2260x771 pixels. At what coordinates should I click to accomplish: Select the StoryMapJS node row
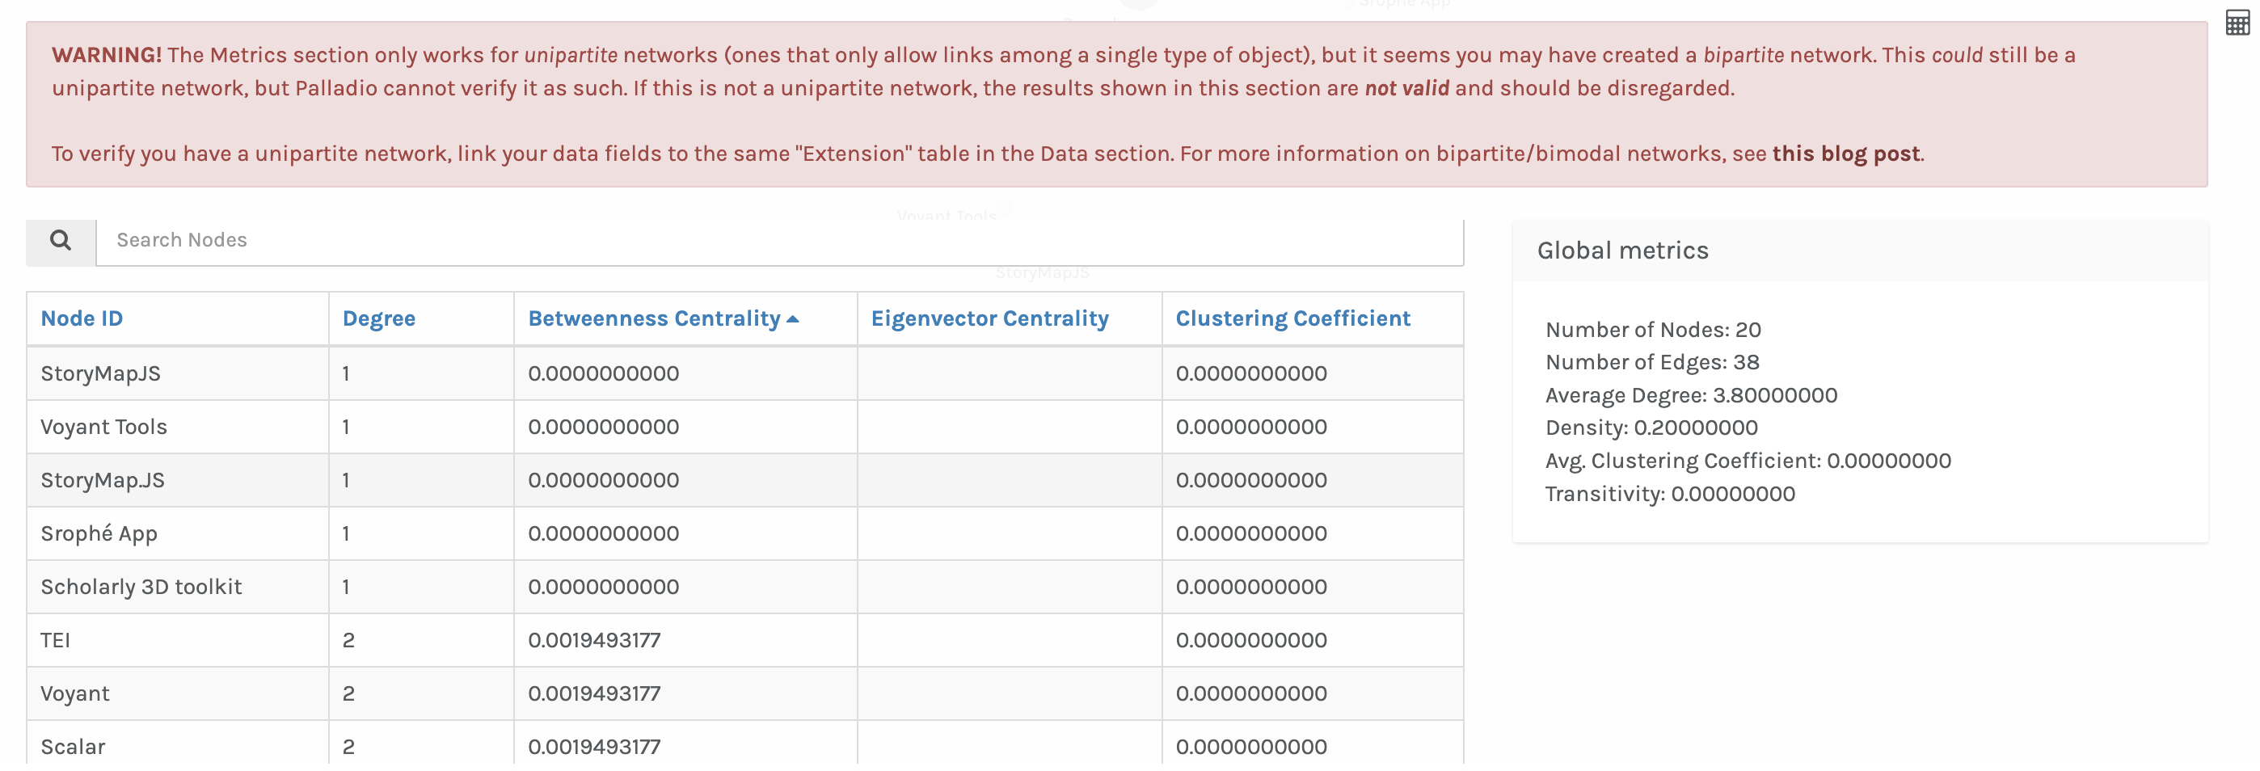(x=101, y=373)
